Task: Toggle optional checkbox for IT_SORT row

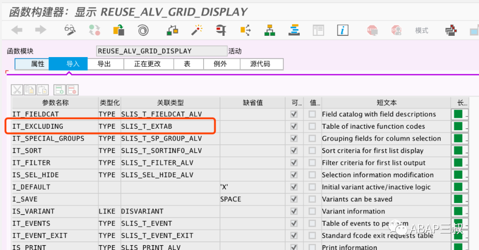Action: 294,150
